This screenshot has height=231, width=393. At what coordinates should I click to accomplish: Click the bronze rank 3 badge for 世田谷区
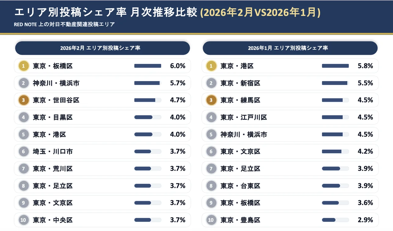point(23,100)
